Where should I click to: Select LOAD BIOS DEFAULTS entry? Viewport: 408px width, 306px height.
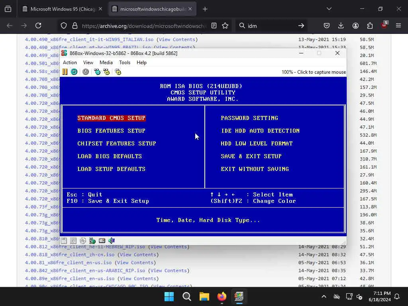coord(110,156)
